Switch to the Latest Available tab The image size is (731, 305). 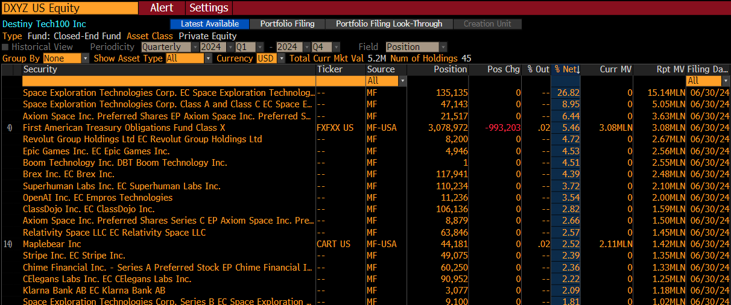click(210, 24)
